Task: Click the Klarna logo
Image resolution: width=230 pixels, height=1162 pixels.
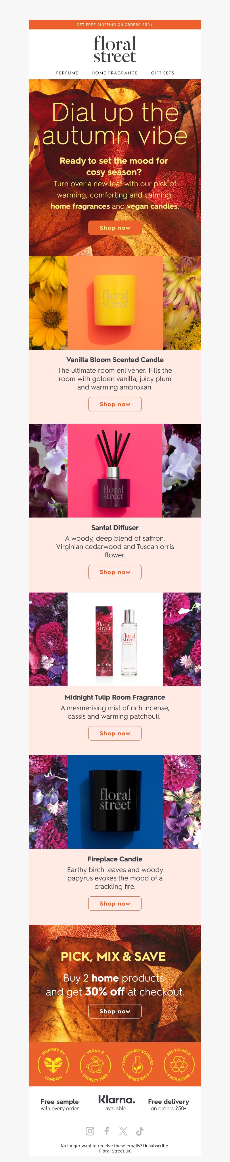Action: coord(116,1100)
